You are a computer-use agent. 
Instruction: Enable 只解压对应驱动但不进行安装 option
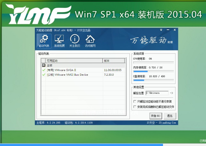pos(135,101)
